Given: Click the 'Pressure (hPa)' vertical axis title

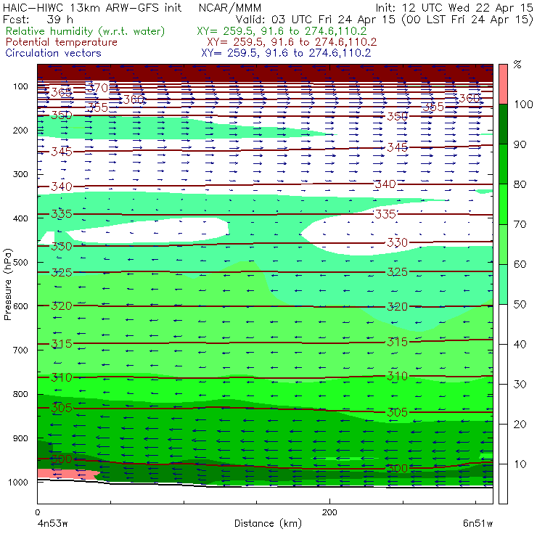Looking at the screenshot, I should pyautogui.click(x=8, y=284).
